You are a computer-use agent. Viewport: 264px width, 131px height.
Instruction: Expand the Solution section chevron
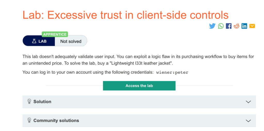[248, 102]
